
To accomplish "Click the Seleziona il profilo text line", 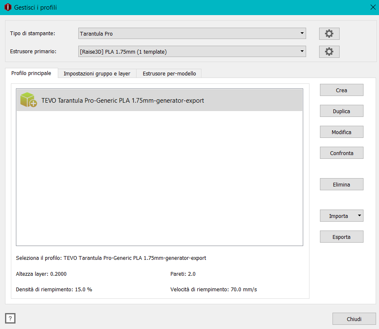I will [111, 258].
